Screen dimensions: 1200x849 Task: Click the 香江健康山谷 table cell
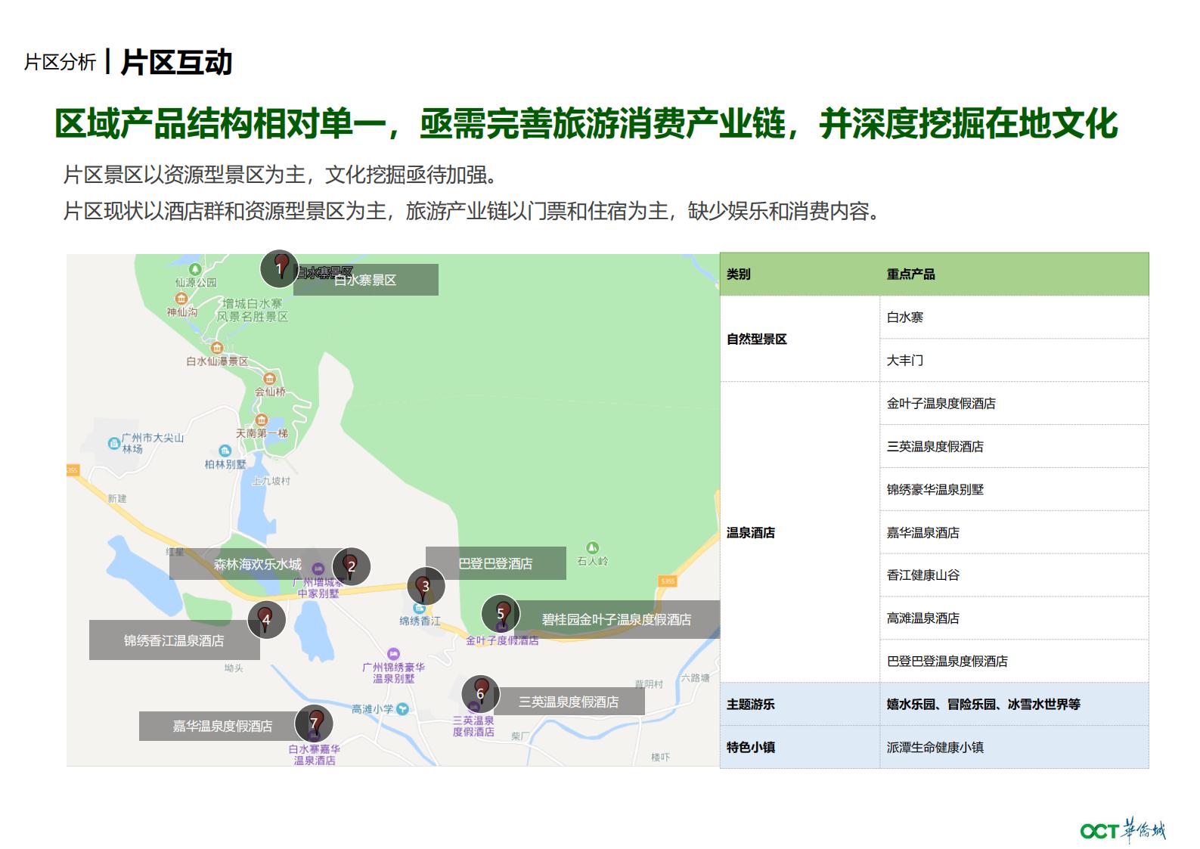pyautogui.click(x=1014, y=575)
